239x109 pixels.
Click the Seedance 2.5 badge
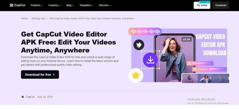click(x=205, y=2)
